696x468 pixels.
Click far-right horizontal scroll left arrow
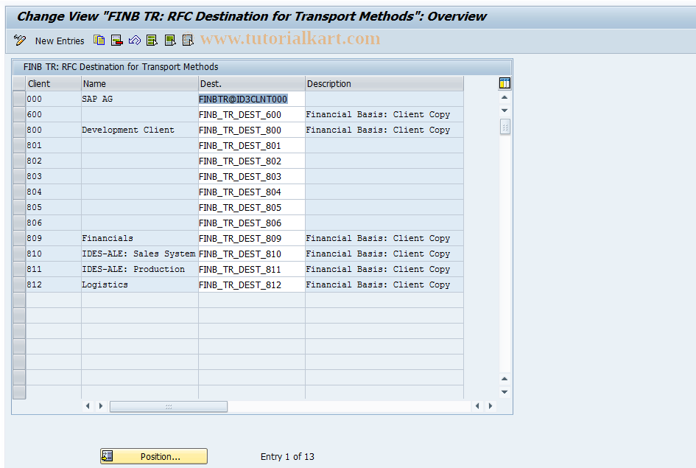point(477,406)
